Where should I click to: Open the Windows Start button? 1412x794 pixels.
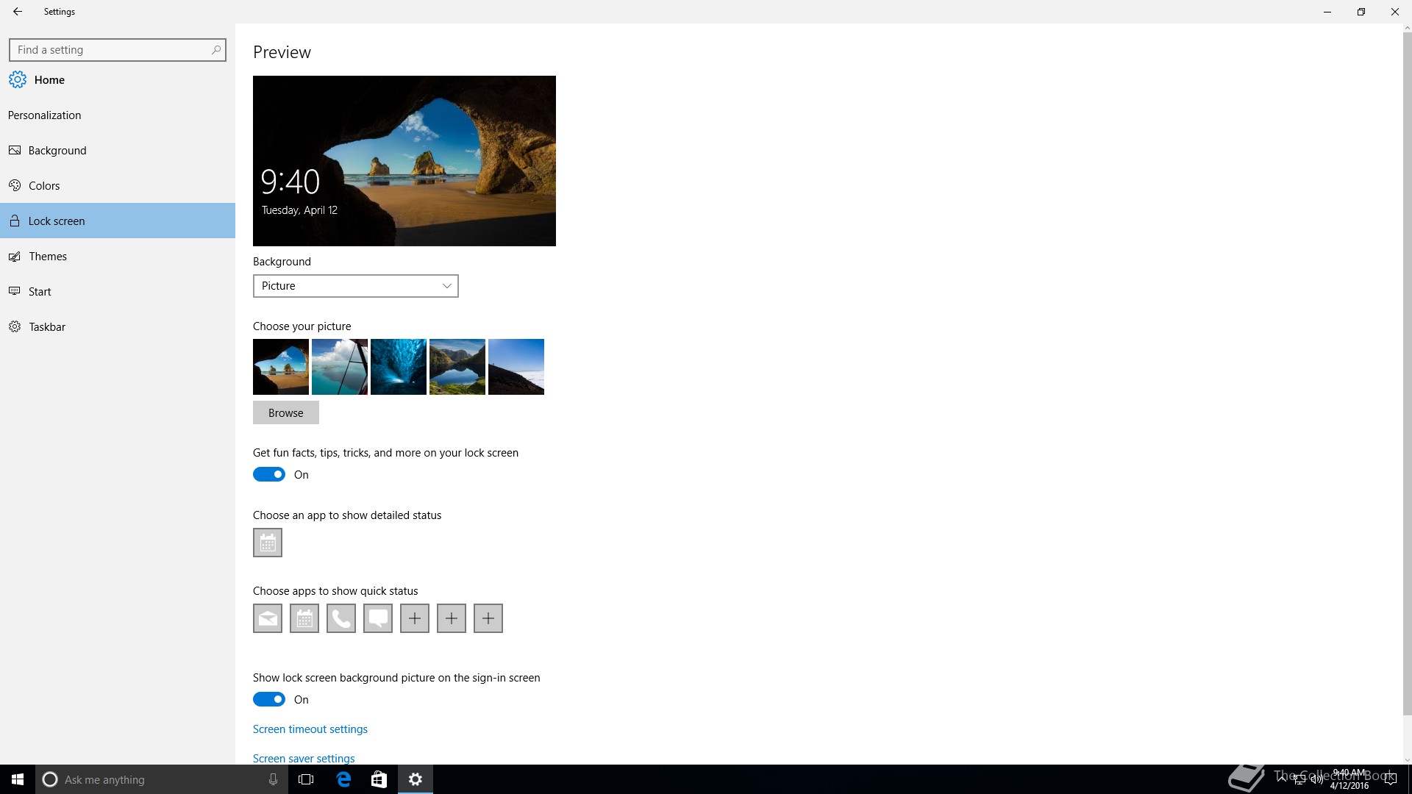coord(18,779)
